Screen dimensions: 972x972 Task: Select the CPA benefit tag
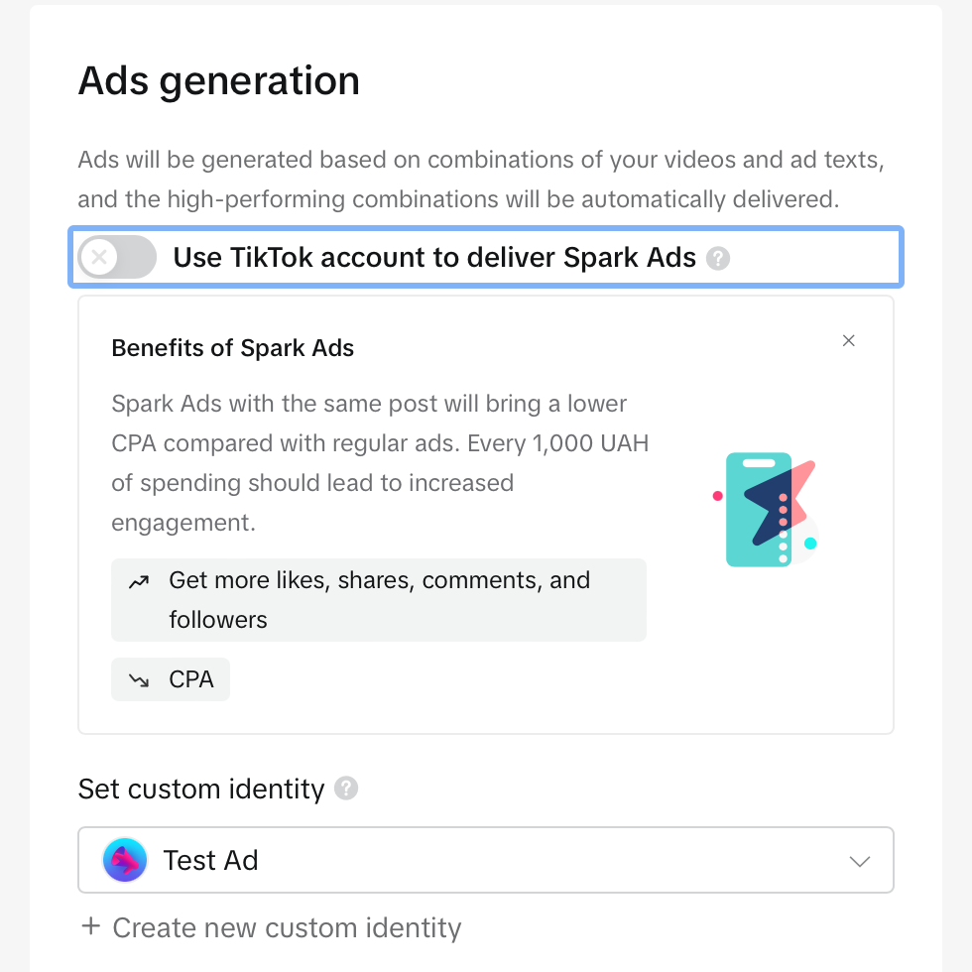(x=171, y=679)
